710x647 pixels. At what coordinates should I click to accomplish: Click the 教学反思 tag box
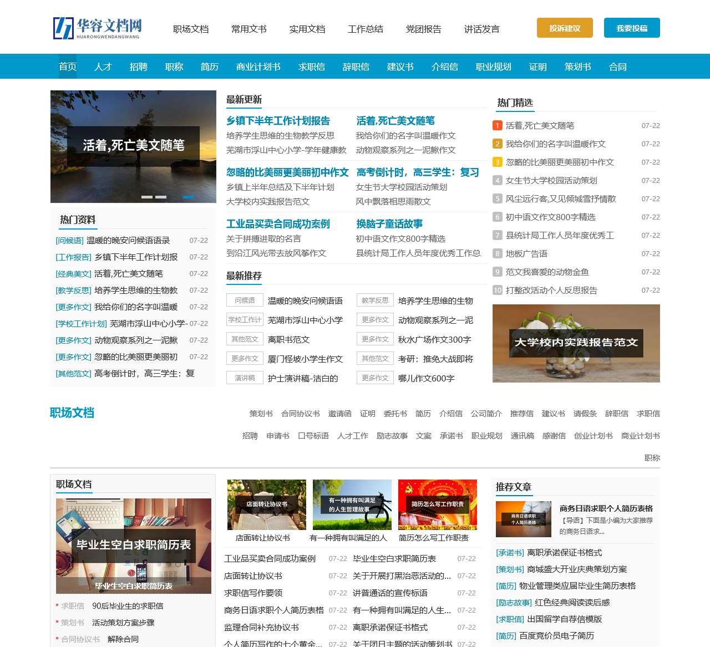point(375,300)
